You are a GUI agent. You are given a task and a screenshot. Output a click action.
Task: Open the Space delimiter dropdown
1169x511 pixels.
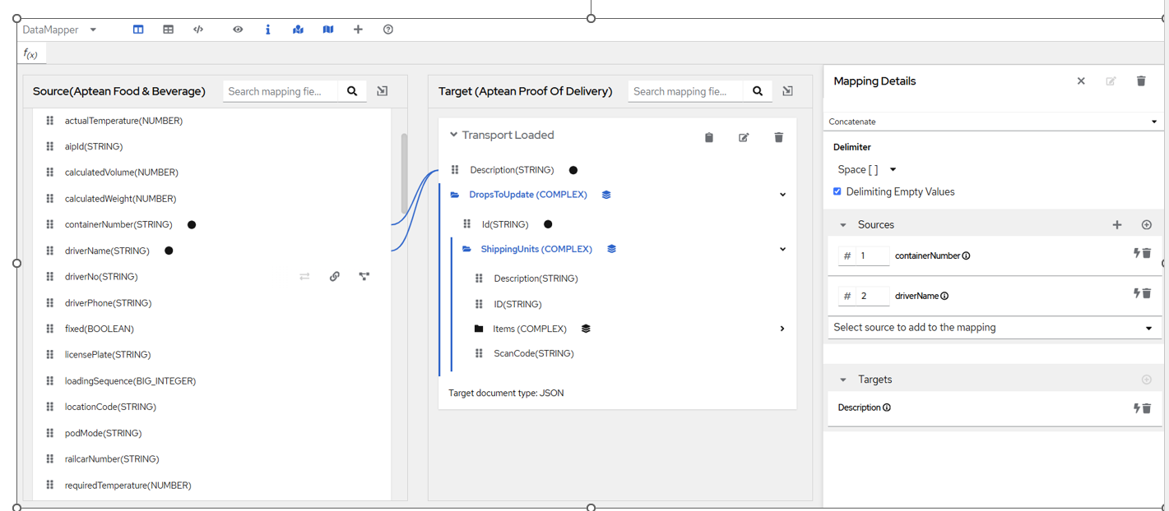[x=866, y=169]
